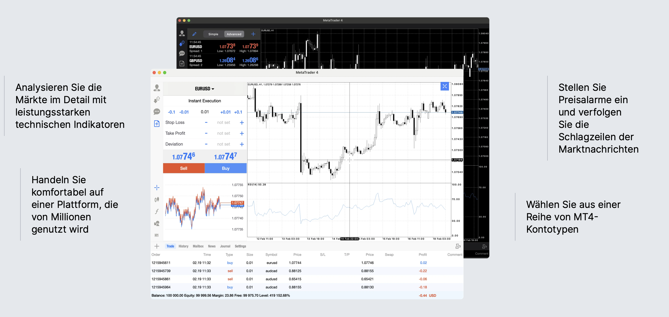This screenshot has height=317, width=669.
Task: Click the Order column header
Action: tap(156, 255)
